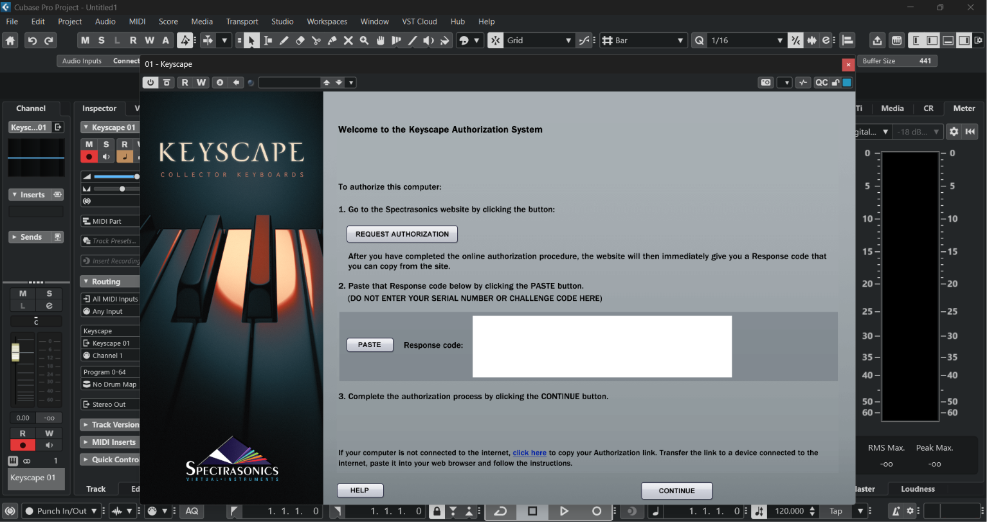Open the Project menu
This screenshot has width=987, height=522.
tap(70, 21)
